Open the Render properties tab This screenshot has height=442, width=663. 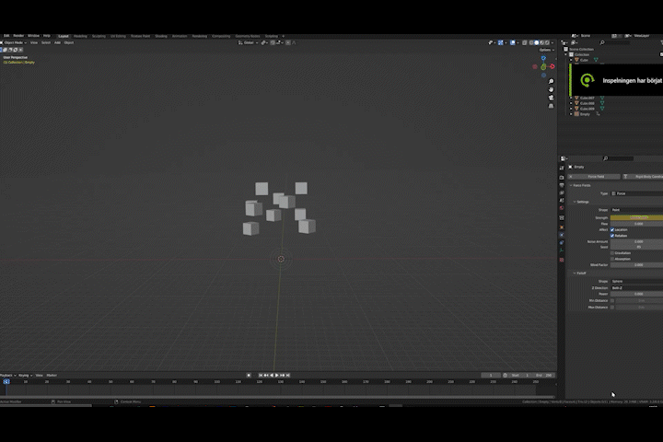tap(562, 178)
